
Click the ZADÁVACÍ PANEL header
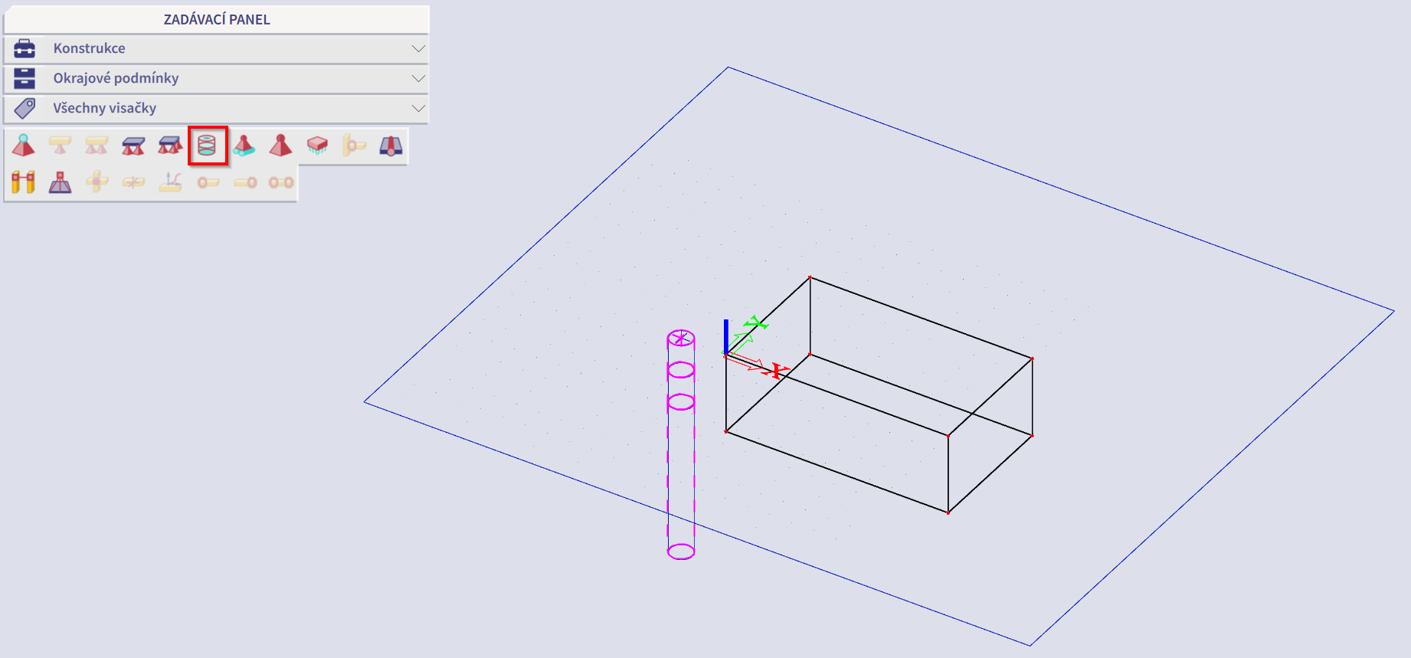point(217,19)
